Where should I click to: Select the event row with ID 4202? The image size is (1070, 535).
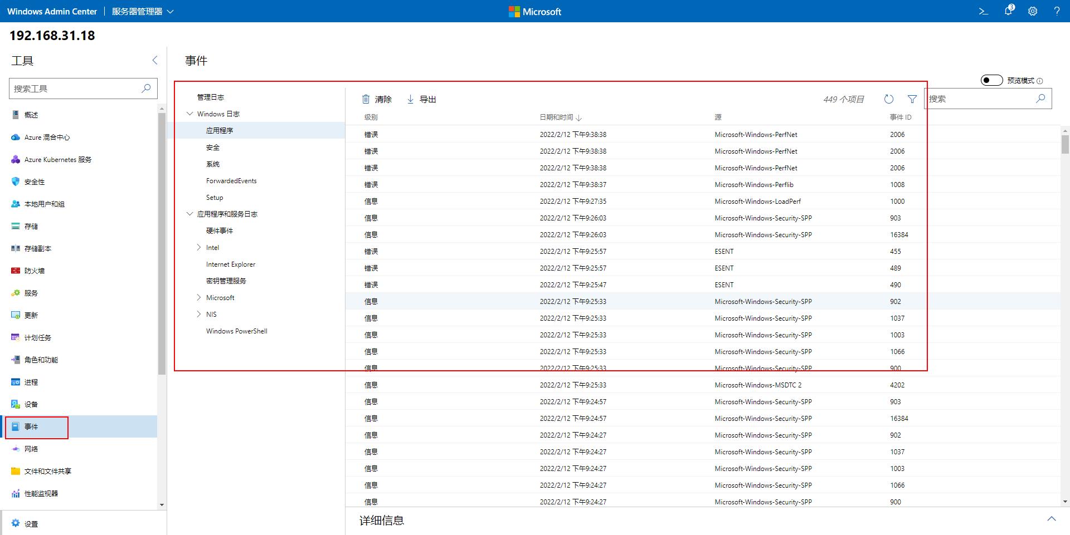pyautogui.click(x=703, y=385)
